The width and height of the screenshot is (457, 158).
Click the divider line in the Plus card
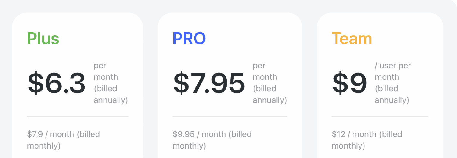[78, 117]
